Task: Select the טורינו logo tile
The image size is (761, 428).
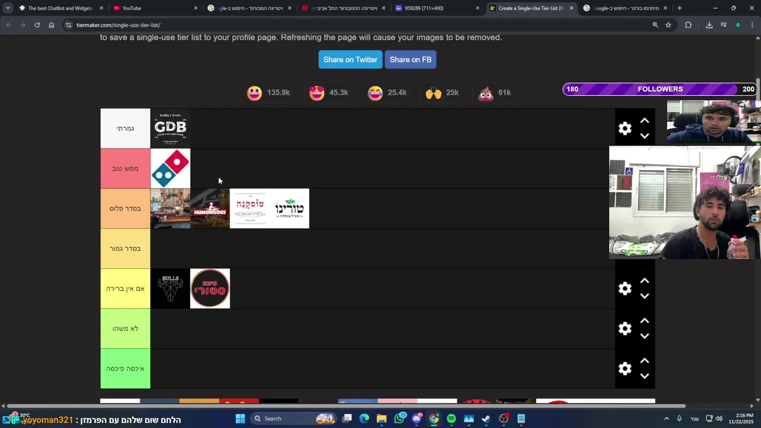Action: 290,208
